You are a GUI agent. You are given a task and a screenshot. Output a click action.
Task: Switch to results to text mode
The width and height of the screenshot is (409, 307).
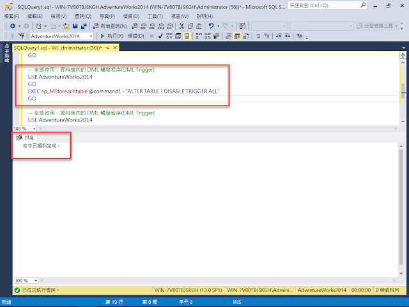pyautogui.click(x=229, y=36)
